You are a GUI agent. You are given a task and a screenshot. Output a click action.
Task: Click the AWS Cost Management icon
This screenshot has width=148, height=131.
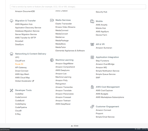pyautogui.click(x=92, y=87)
